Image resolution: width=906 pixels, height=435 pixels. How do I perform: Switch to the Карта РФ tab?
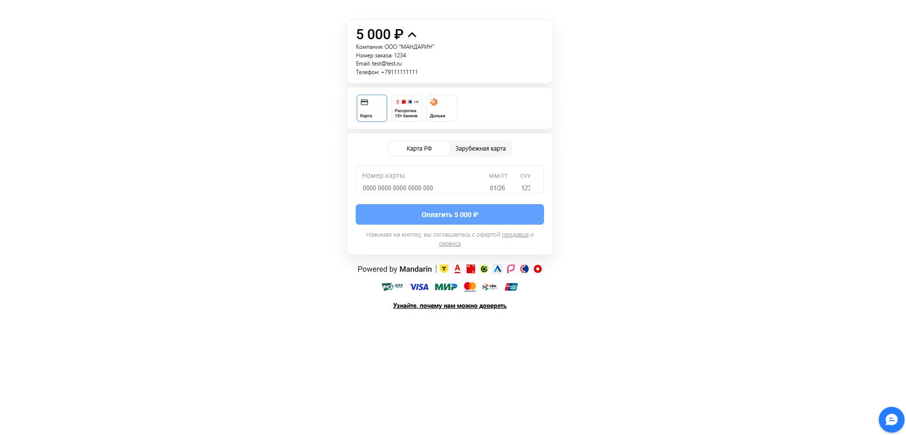(419, 149)
